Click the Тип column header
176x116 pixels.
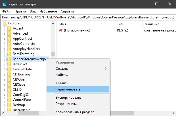click(x=129, y=24)
